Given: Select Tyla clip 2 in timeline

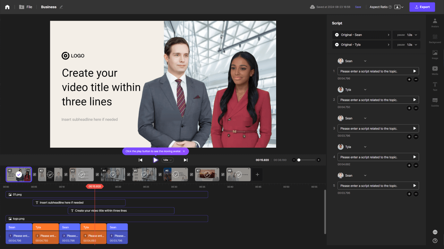Looking at the screenshot, I should (46, 234).
